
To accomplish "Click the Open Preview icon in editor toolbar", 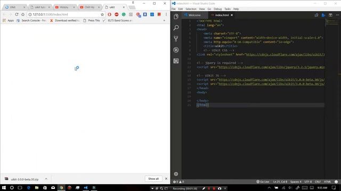I will [323, 15].
